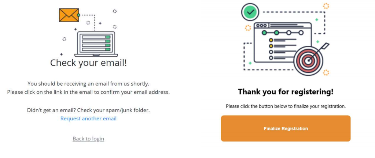
Task: Click the orange envelope icon
Action: pyautogui.click(x=69, y=15)
